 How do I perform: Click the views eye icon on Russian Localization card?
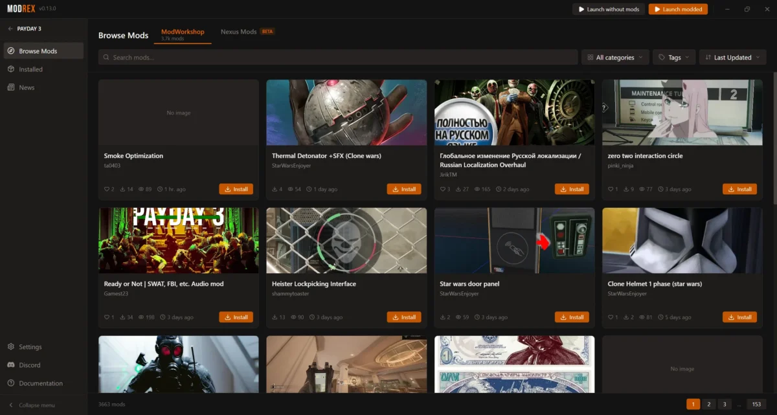pos(478,190)
